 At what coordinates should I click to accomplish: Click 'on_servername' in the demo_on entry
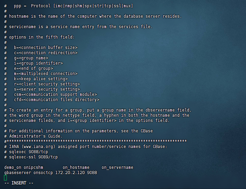coord(117,167)
